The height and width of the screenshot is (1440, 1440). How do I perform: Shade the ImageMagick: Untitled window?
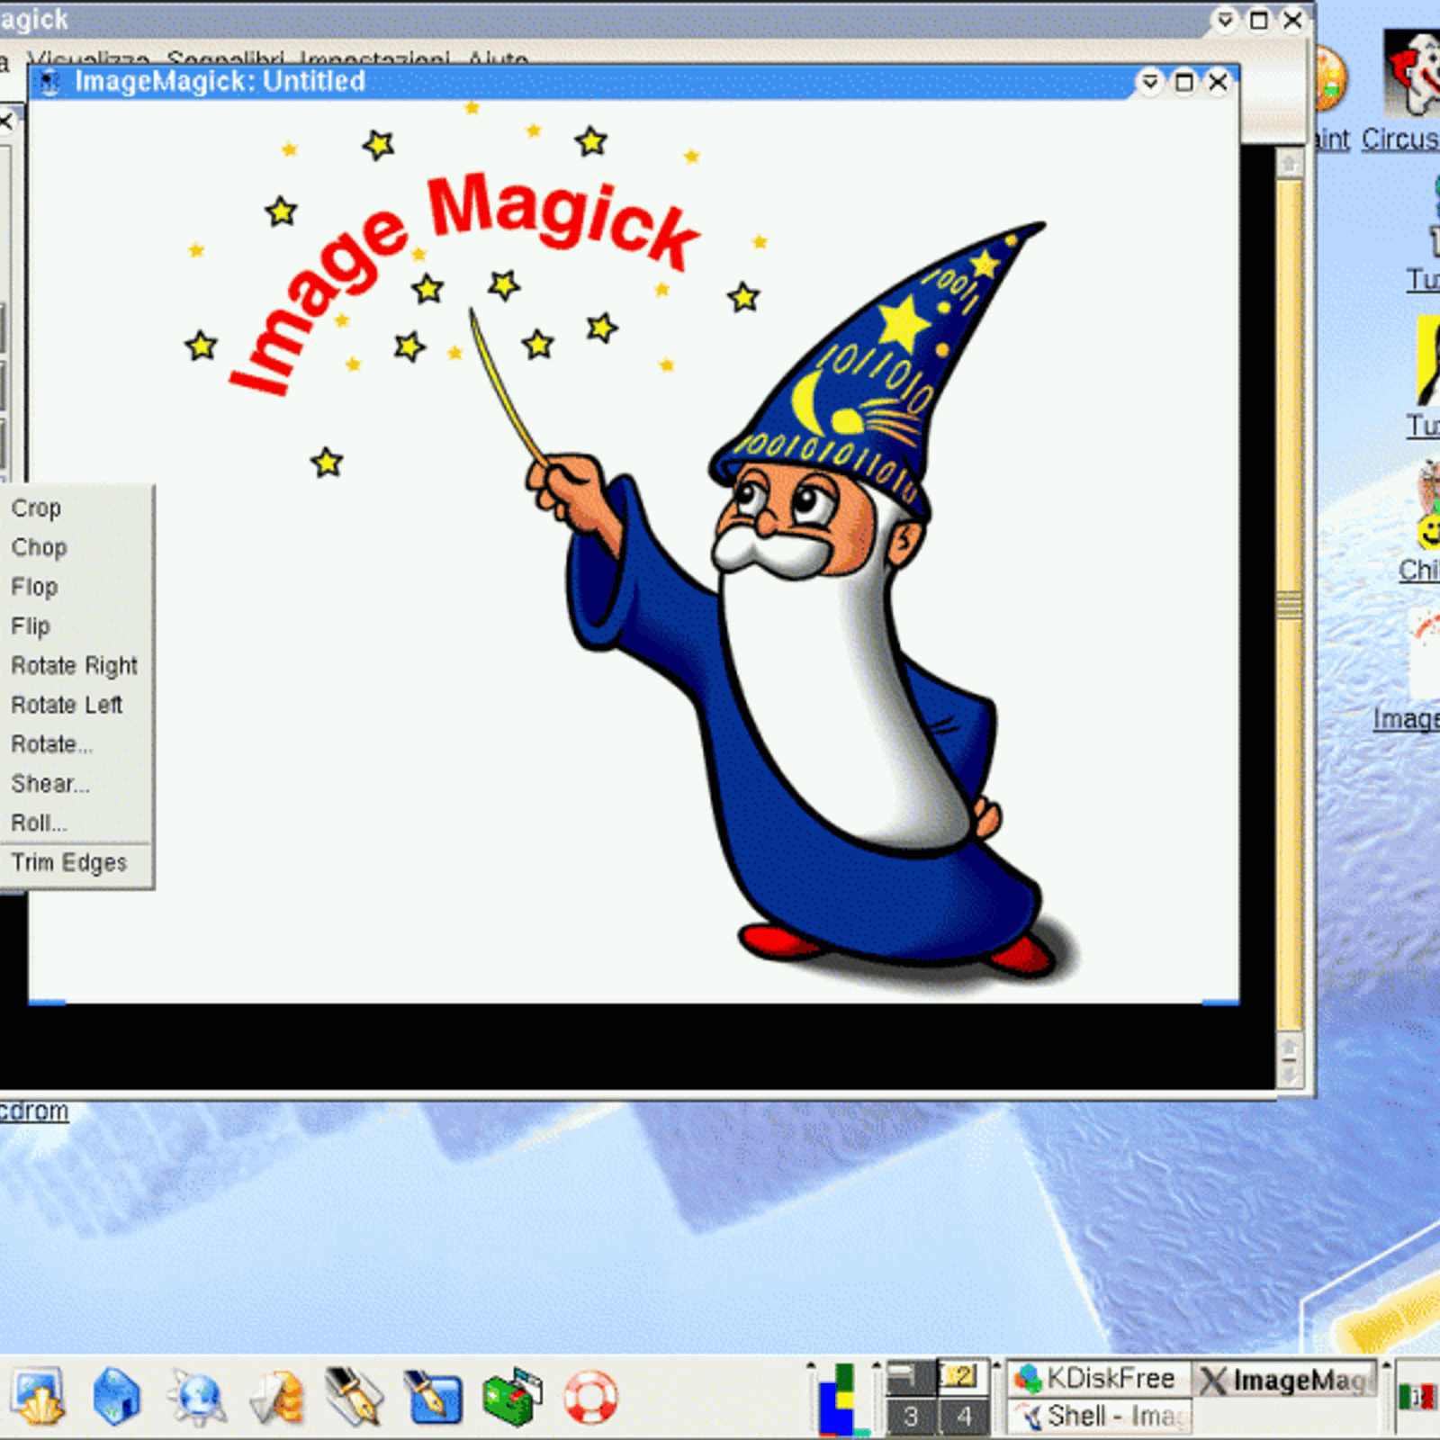[1149, 82]
